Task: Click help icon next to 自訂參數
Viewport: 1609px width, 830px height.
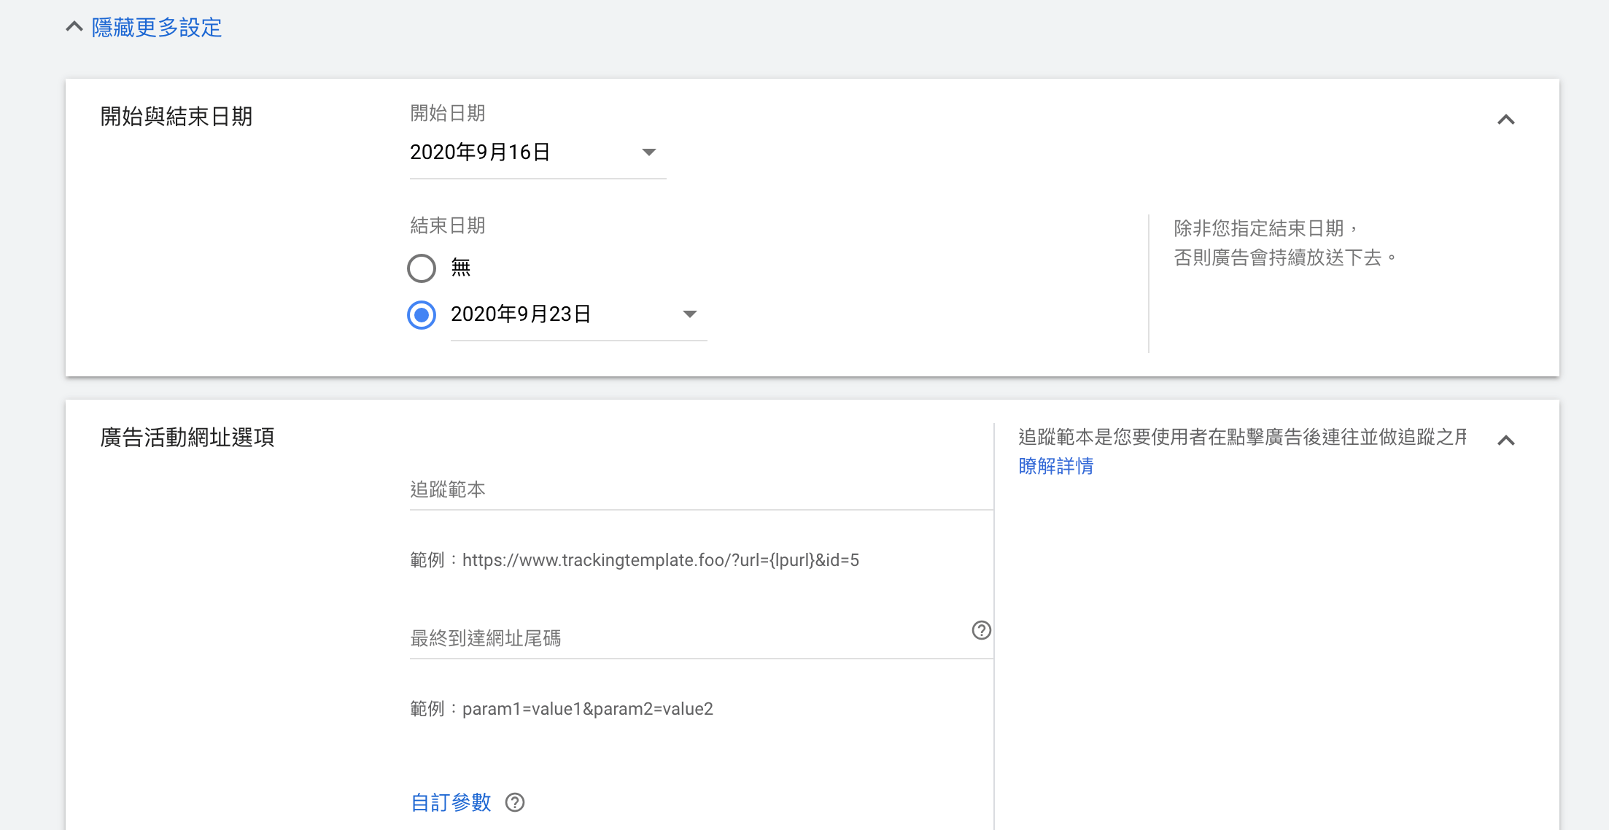Action: point(515,802)
